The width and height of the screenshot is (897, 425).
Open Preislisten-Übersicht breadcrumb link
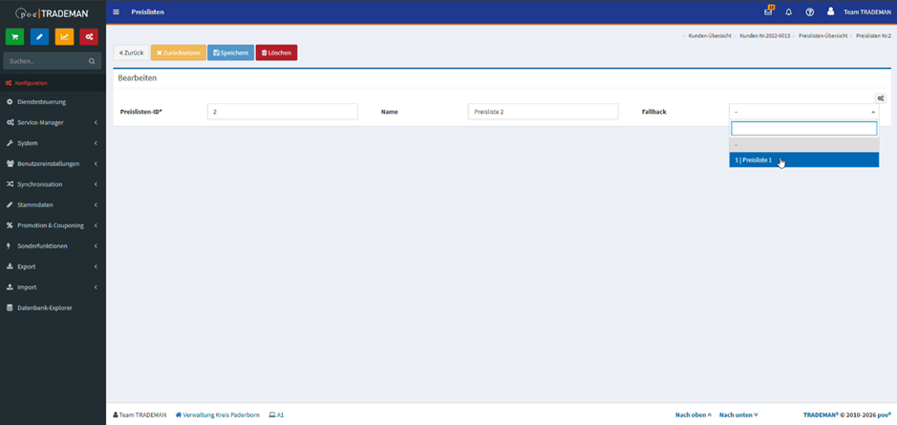[x=822, y=35]
